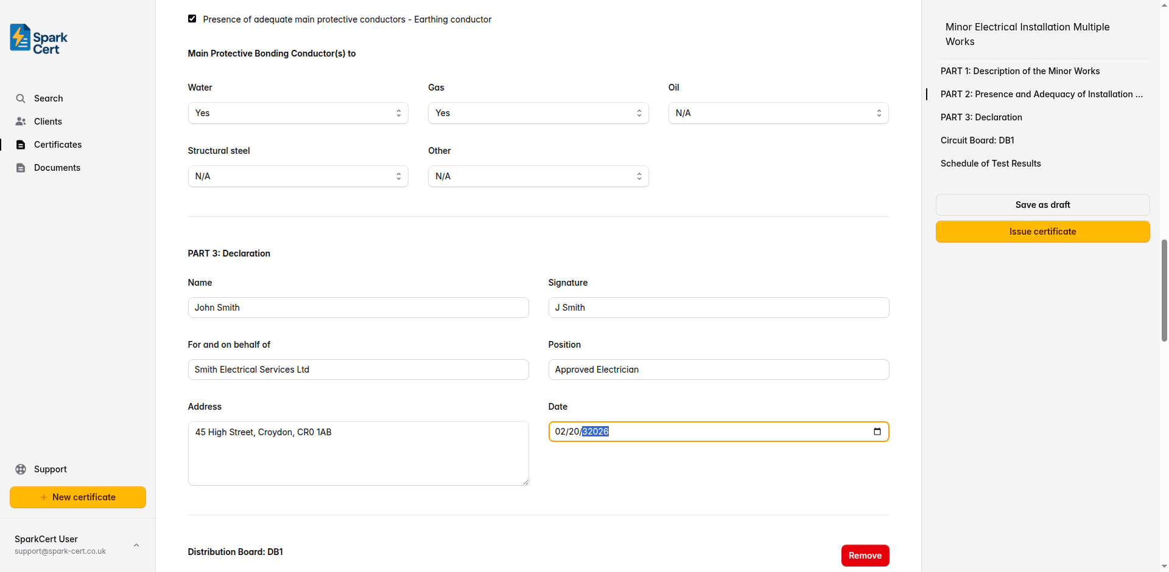
Task: Click the plus icon on New certificate
Action: [44, 497]
